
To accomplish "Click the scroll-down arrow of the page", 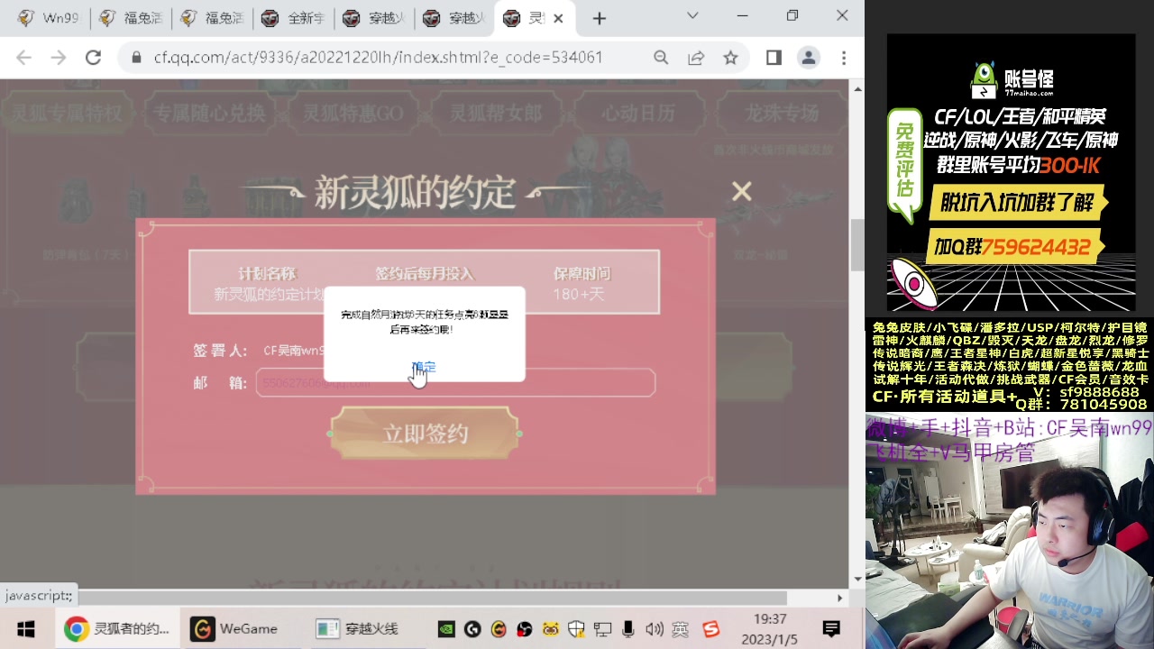I will tap(857, 579).
